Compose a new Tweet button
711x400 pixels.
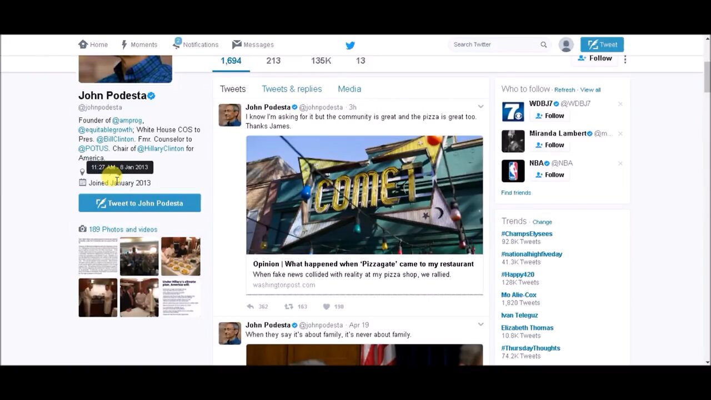pos(602,44)
